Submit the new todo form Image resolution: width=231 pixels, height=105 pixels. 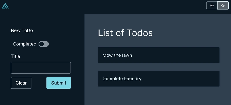pyautogui.click(x=59, y=83)
